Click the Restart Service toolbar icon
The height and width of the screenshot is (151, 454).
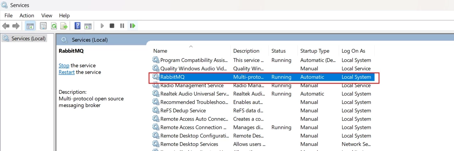(x=133, y=26)
